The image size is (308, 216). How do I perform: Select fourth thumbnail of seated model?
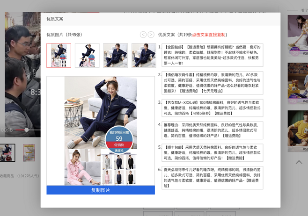[144, 56]
